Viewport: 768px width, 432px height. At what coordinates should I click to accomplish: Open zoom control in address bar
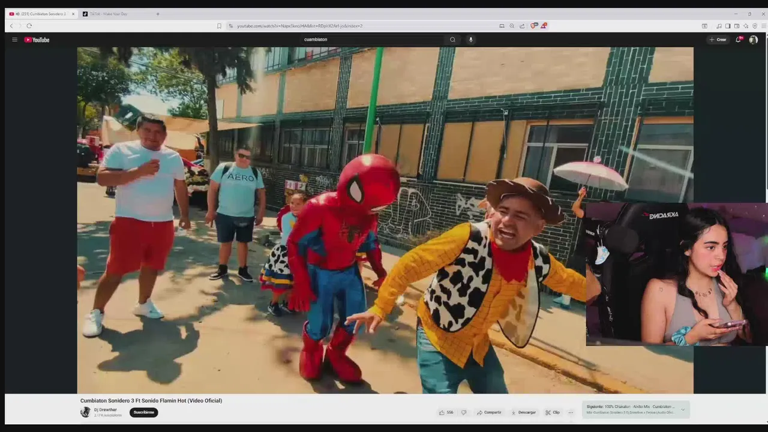point(512,26)
